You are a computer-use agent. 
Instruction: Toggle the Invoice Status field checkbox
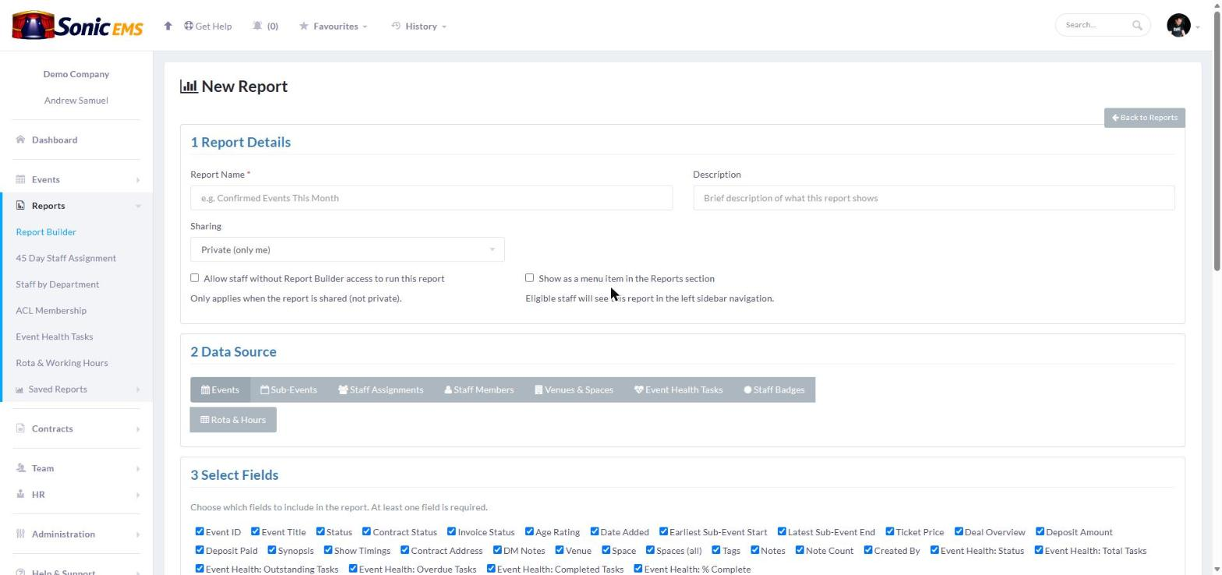451,531
